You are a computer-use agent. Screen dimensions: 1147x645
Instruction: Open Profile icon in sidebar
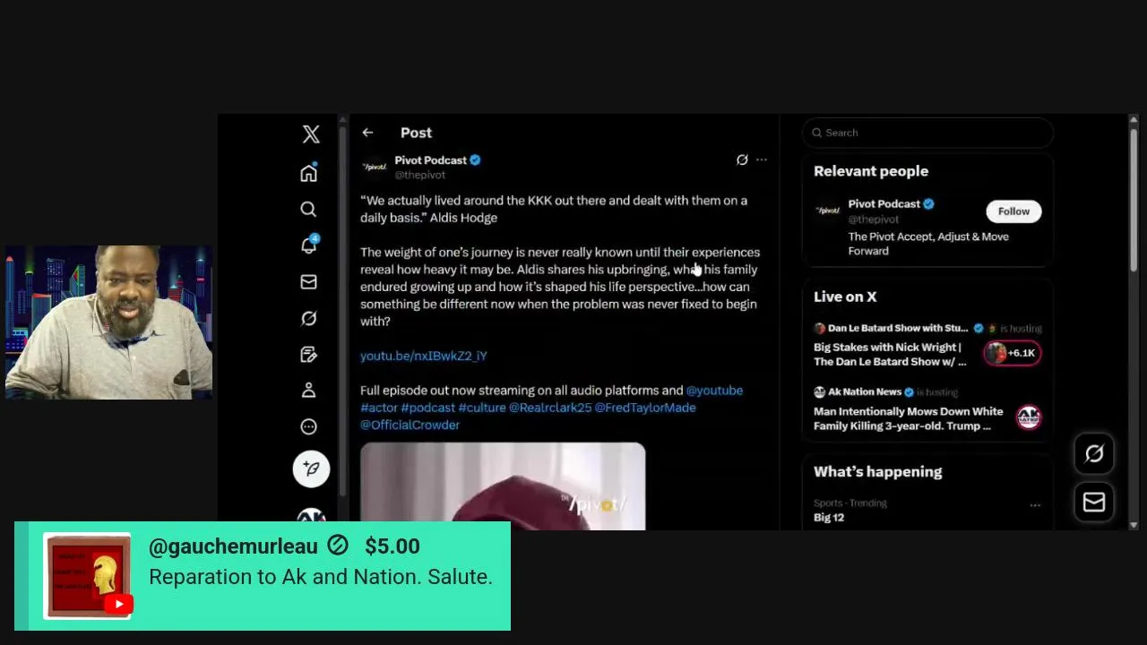coord(308,391)
